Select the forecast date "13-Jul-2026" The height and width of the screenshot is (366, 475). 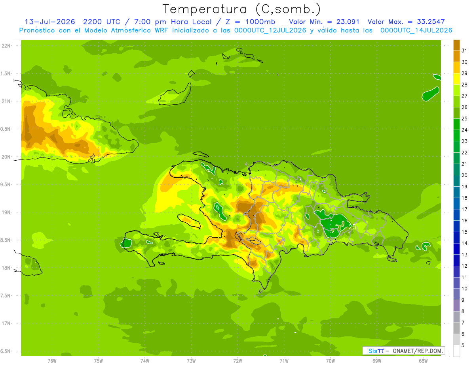coord(49,22)
